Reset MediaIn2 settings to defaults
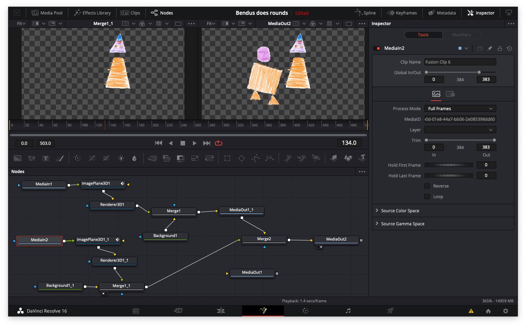This screenshot has width=526, height=326. [509, 48]
